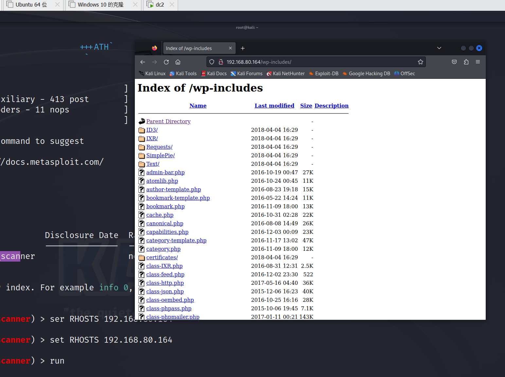Image resolution: width=505 pixels, height=377 pixels.
Task: Open the OffSec bookmark
Action: pos(405,74)
